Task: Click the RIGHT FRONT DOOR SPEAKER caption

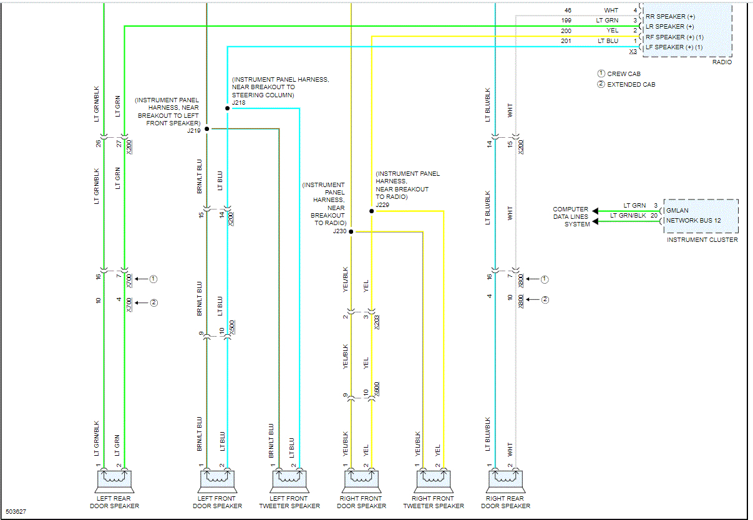Action: [362, 503]
